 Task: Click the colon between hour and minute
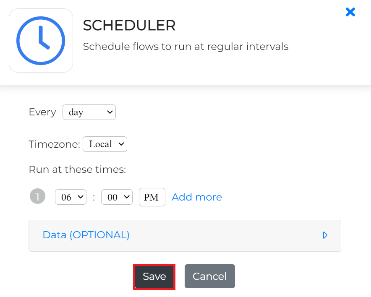pyautogui.click(x=94, y=197)
